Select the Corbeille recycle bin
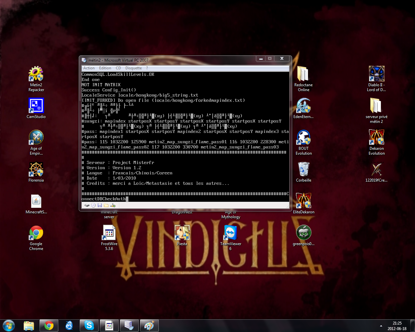This screenshot has width=415, height=332. pyautogui.click(x=304, y=172)
